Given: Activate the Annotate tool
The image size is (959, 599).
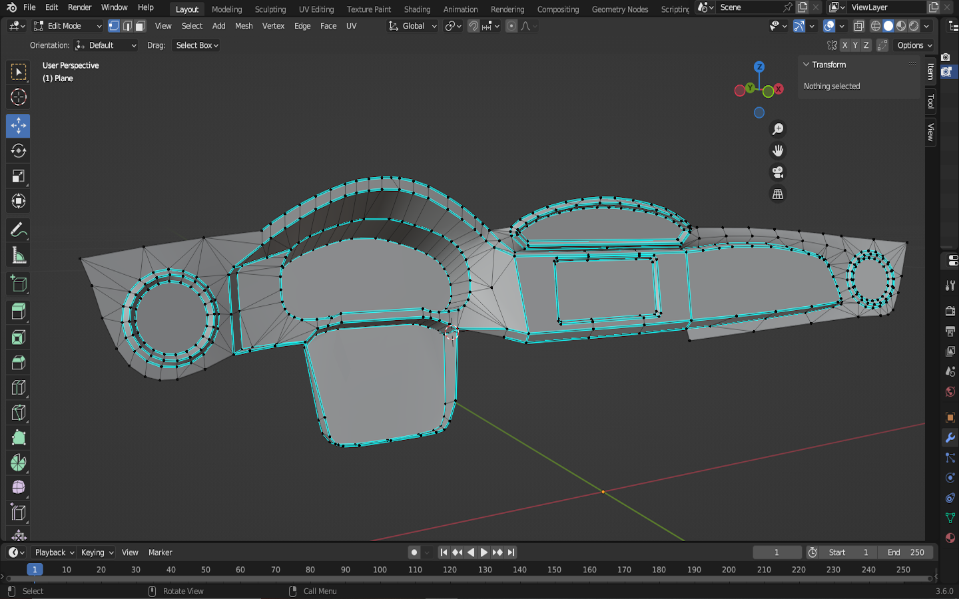Looking at the screenshot, I should [19, 230].
